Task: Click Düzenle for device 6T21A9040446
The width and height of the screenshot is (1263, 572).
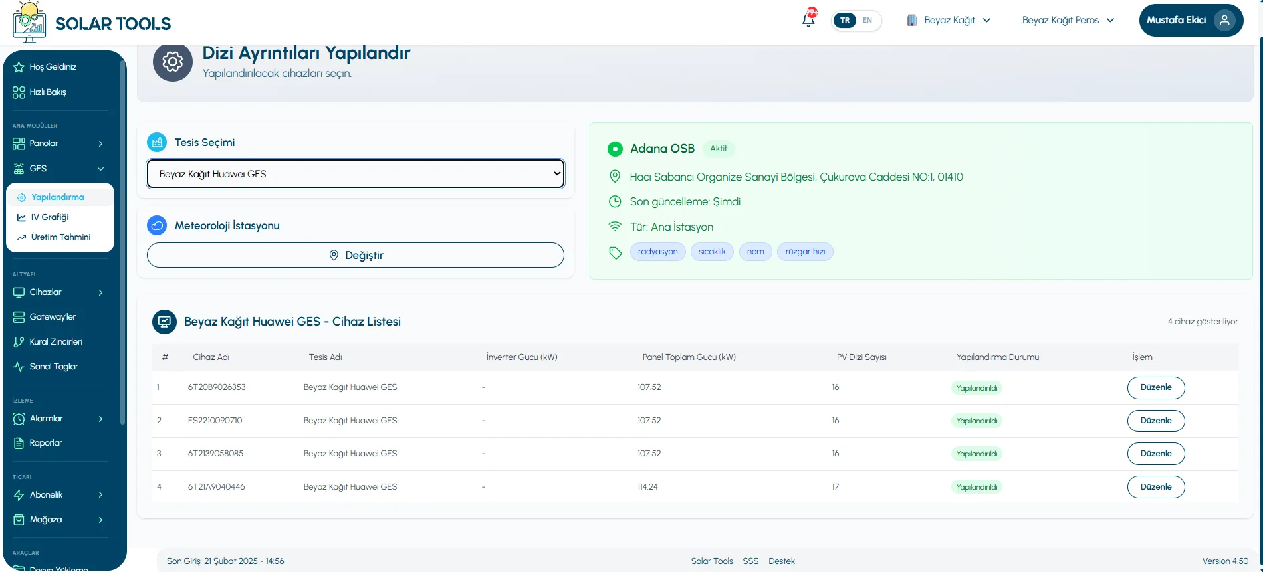Action: (x=1156, y=488)
